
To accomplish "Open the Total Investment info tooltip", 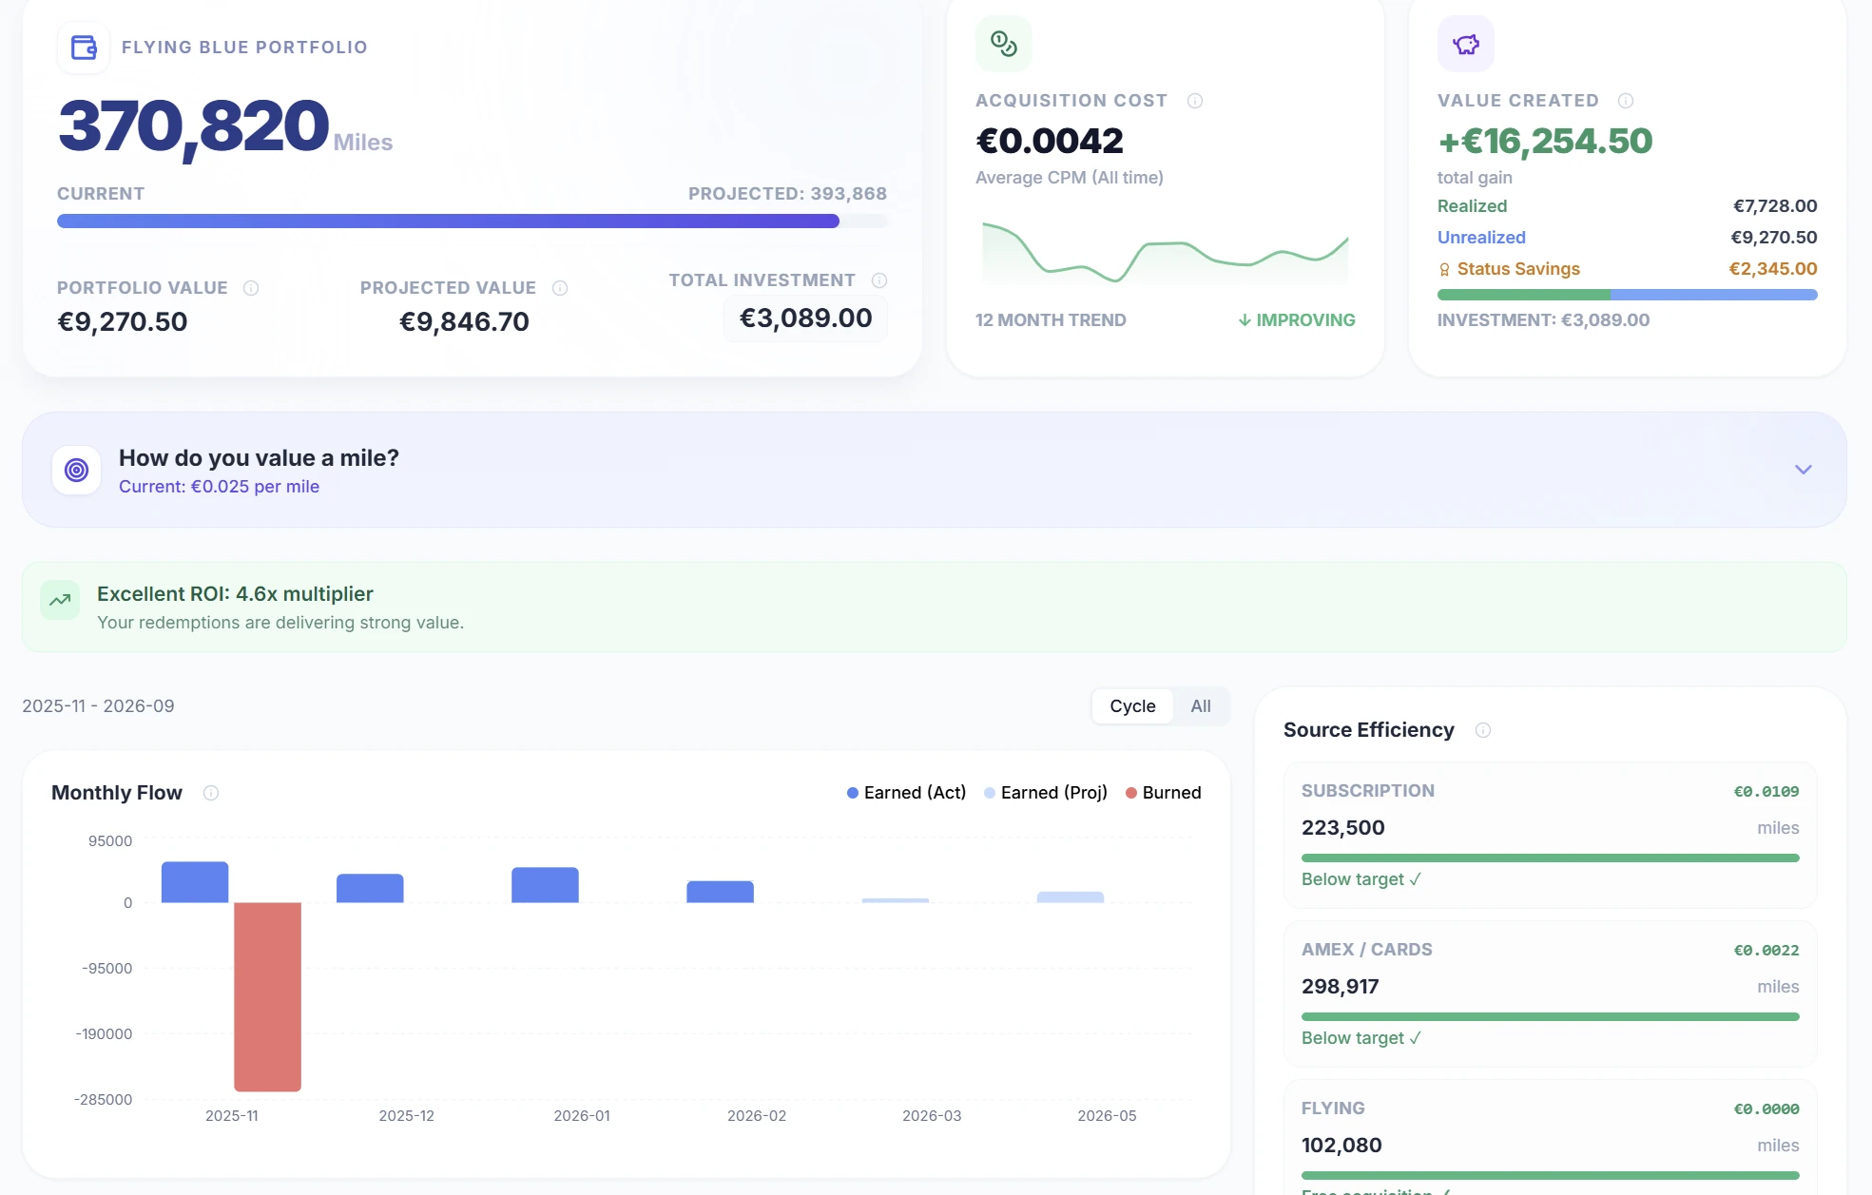I will (x=879, y=280).
